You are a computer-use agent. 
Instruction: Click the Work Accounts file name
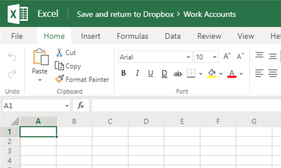(210, 14)
